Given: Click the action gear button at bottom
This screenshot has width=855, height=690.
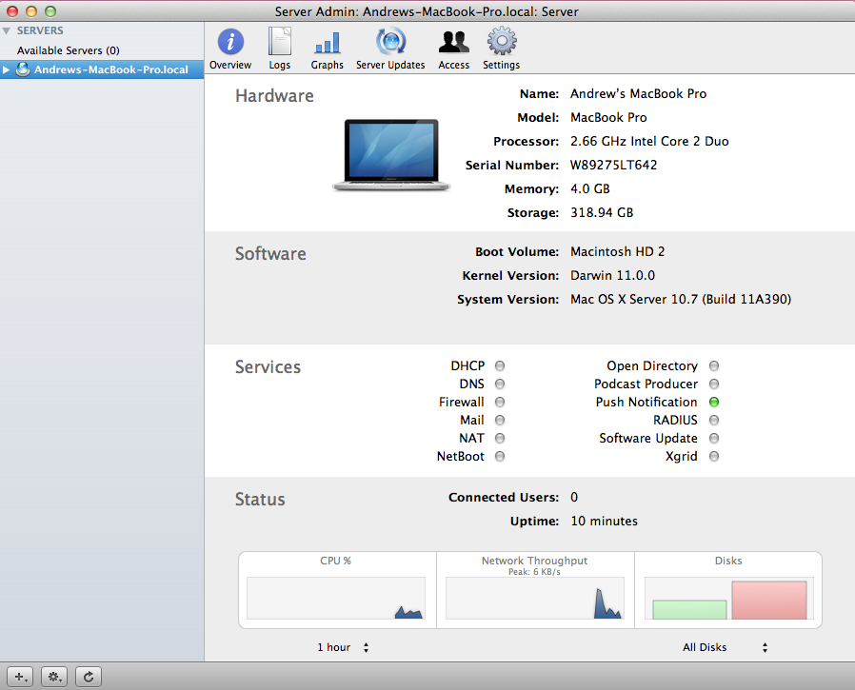Looking at the screenshot, I should [54, 677].
